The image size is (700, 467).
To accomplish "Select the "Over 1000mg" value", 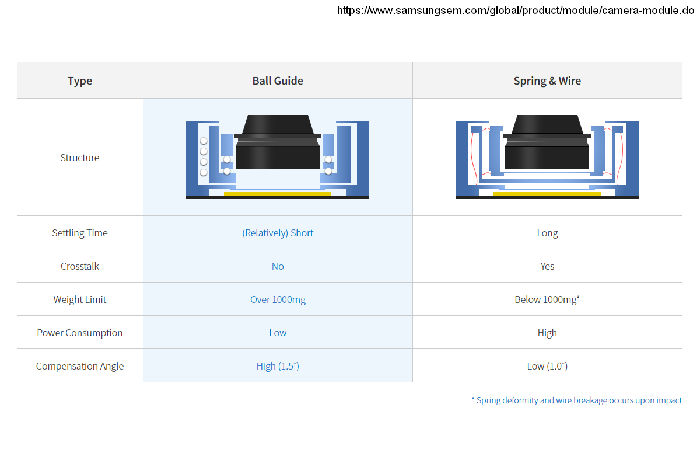I will pos(278,299).
